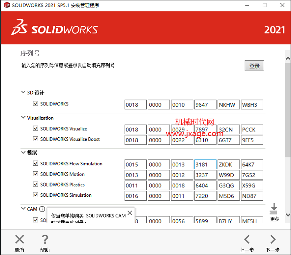Toggle SOLIDWORKS Flow Simulation checkbox
The width and height of the screenshot is (291, 255).
pos(35,163)
